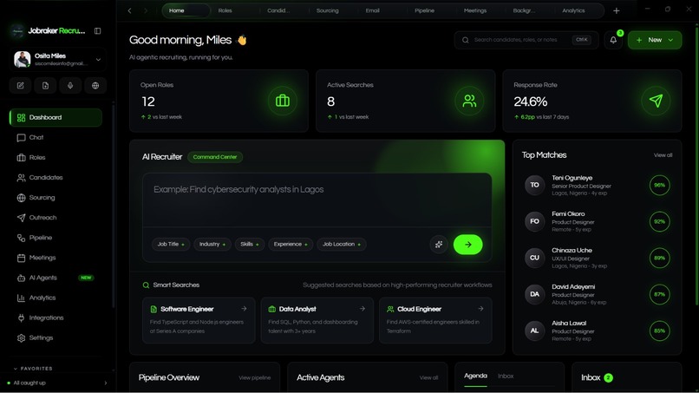This screenshot has width=699, height=393.
Task: Open the notifications bell
Action: point(613,40)
